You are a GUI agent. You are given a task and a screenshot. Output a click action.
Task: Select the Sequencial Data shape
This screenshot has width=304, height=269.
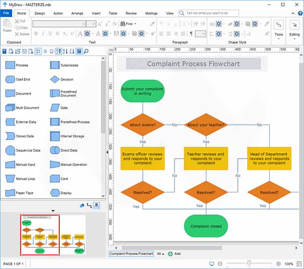click(23, 150)
